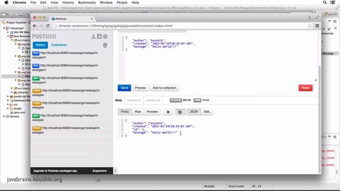The height and width of the screenshot is (191, 340).
Task: Switch response format to XML
Action: click(x=207, y=112)
